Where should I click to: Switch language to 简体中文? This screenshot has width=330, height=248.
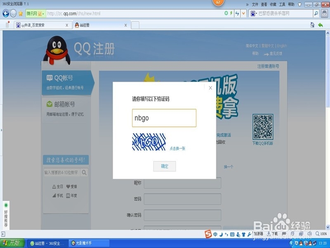point(252,46)
